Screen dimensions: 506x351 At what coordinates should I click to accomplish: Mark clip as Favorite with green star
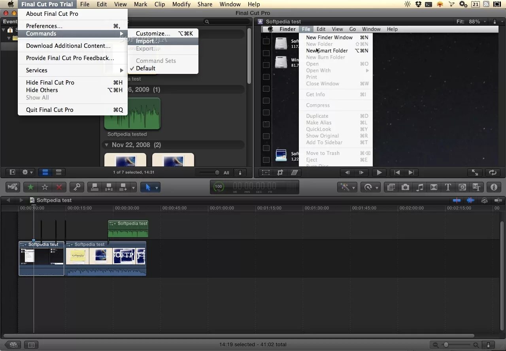30,187
